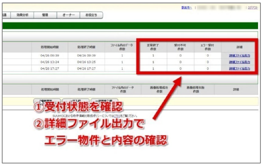The width and height of the screenshot is (263, 166).
Task: Select end time cell 04/26 13:25
Action: point(86,62)
